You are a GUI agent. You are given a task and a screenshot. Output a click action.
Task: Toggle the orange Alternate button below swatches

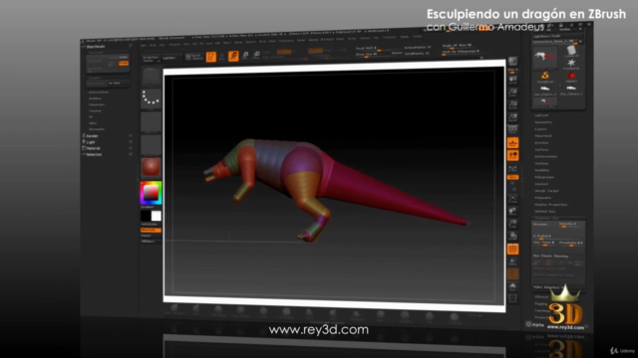point(151,230)
